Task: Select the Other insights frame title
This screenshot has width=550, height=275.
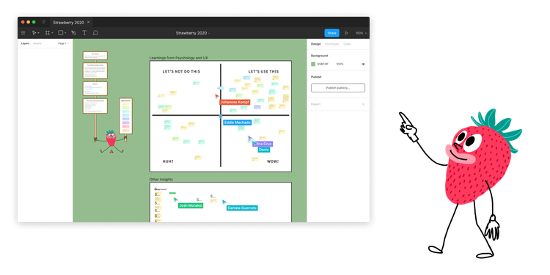Action: click(x=161, y=179)
